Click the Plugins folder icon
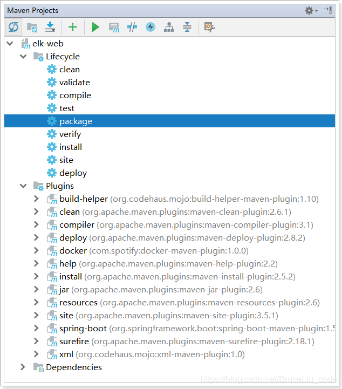 click(38, 186)
